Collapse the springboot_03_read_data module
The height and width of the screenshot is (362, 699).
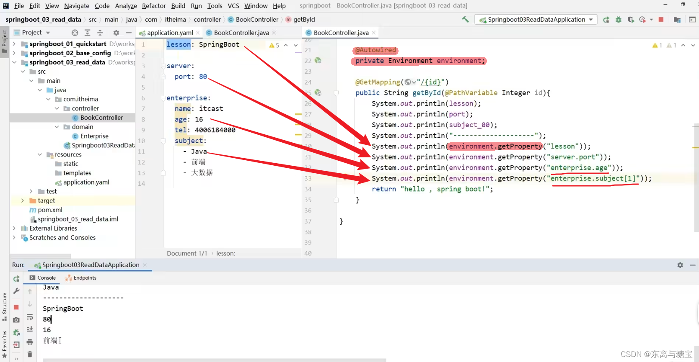(x=14, y=62)
